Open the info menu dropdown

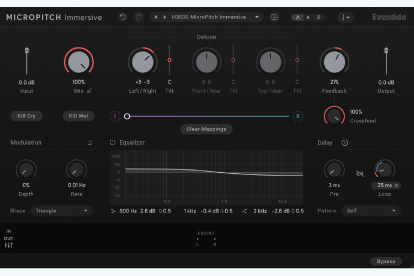(345, 18)
